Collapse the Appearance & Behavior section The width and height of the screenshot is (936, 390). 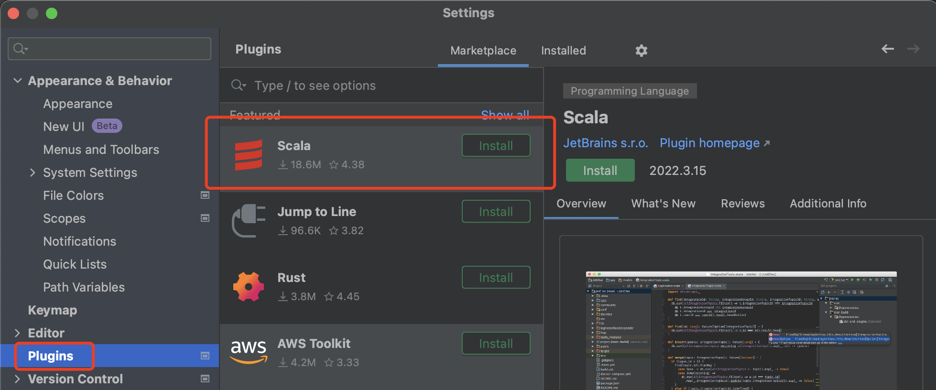[18, 81]
